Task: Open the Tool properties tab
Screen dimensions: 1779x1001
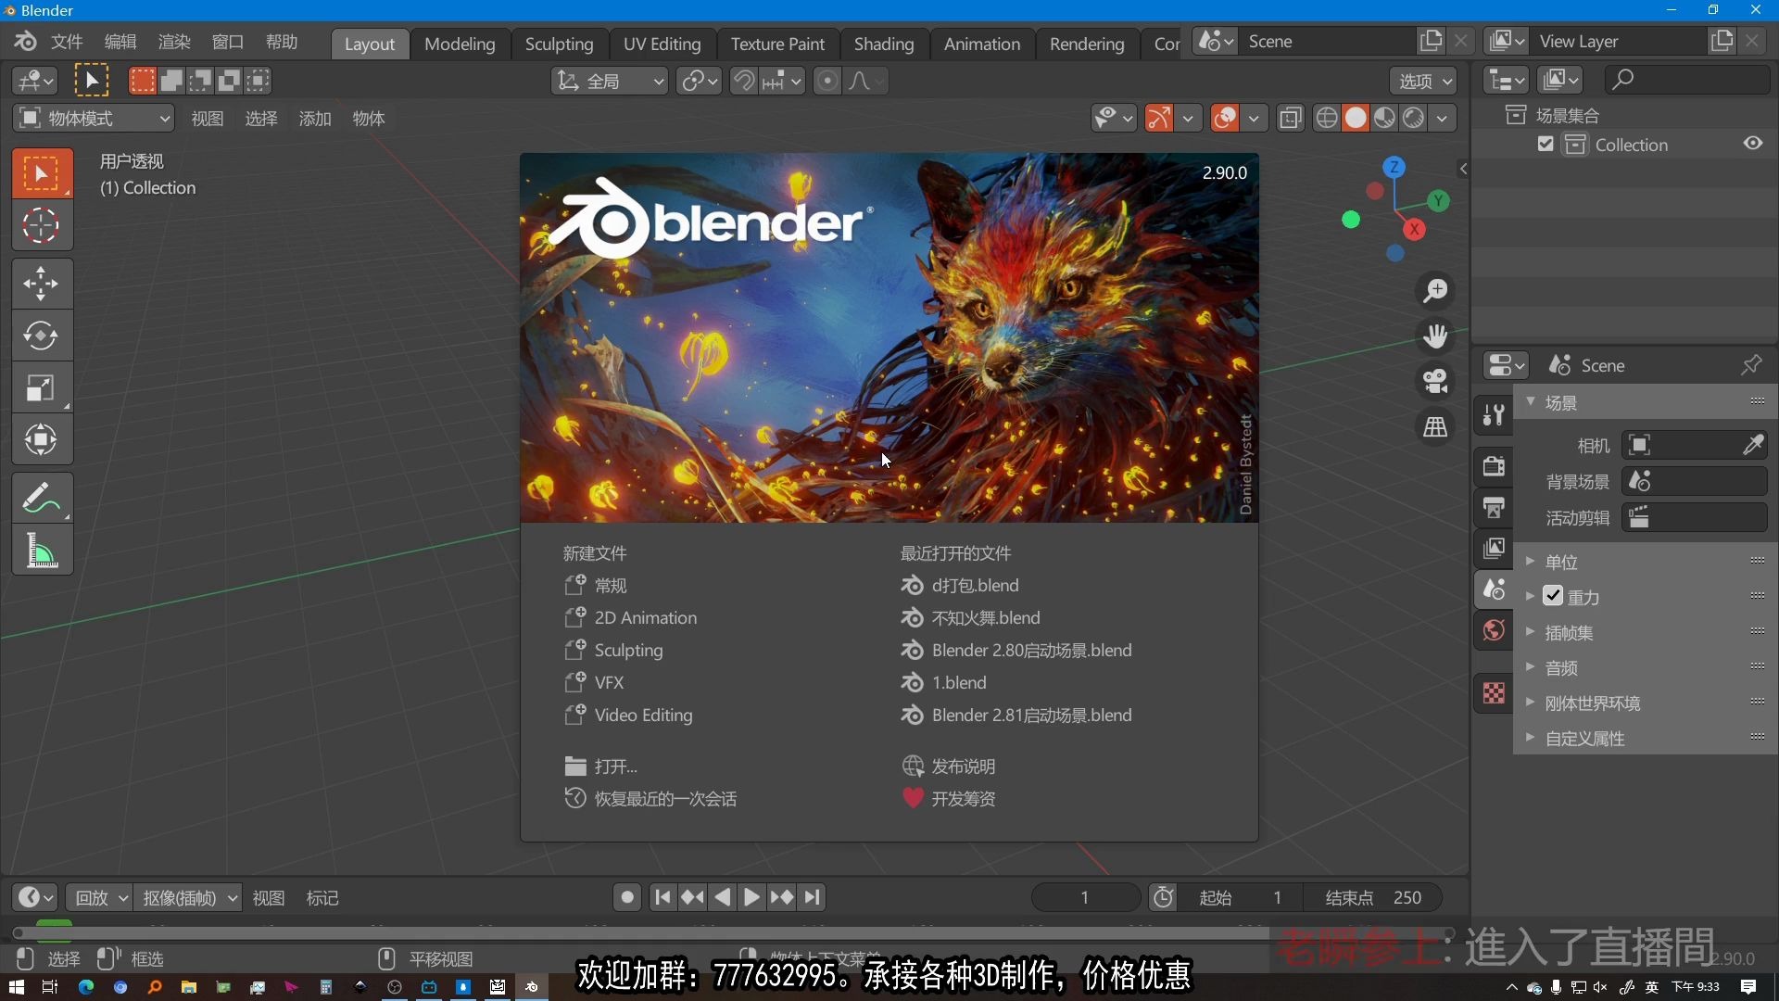Action: tap(1494, 414)
